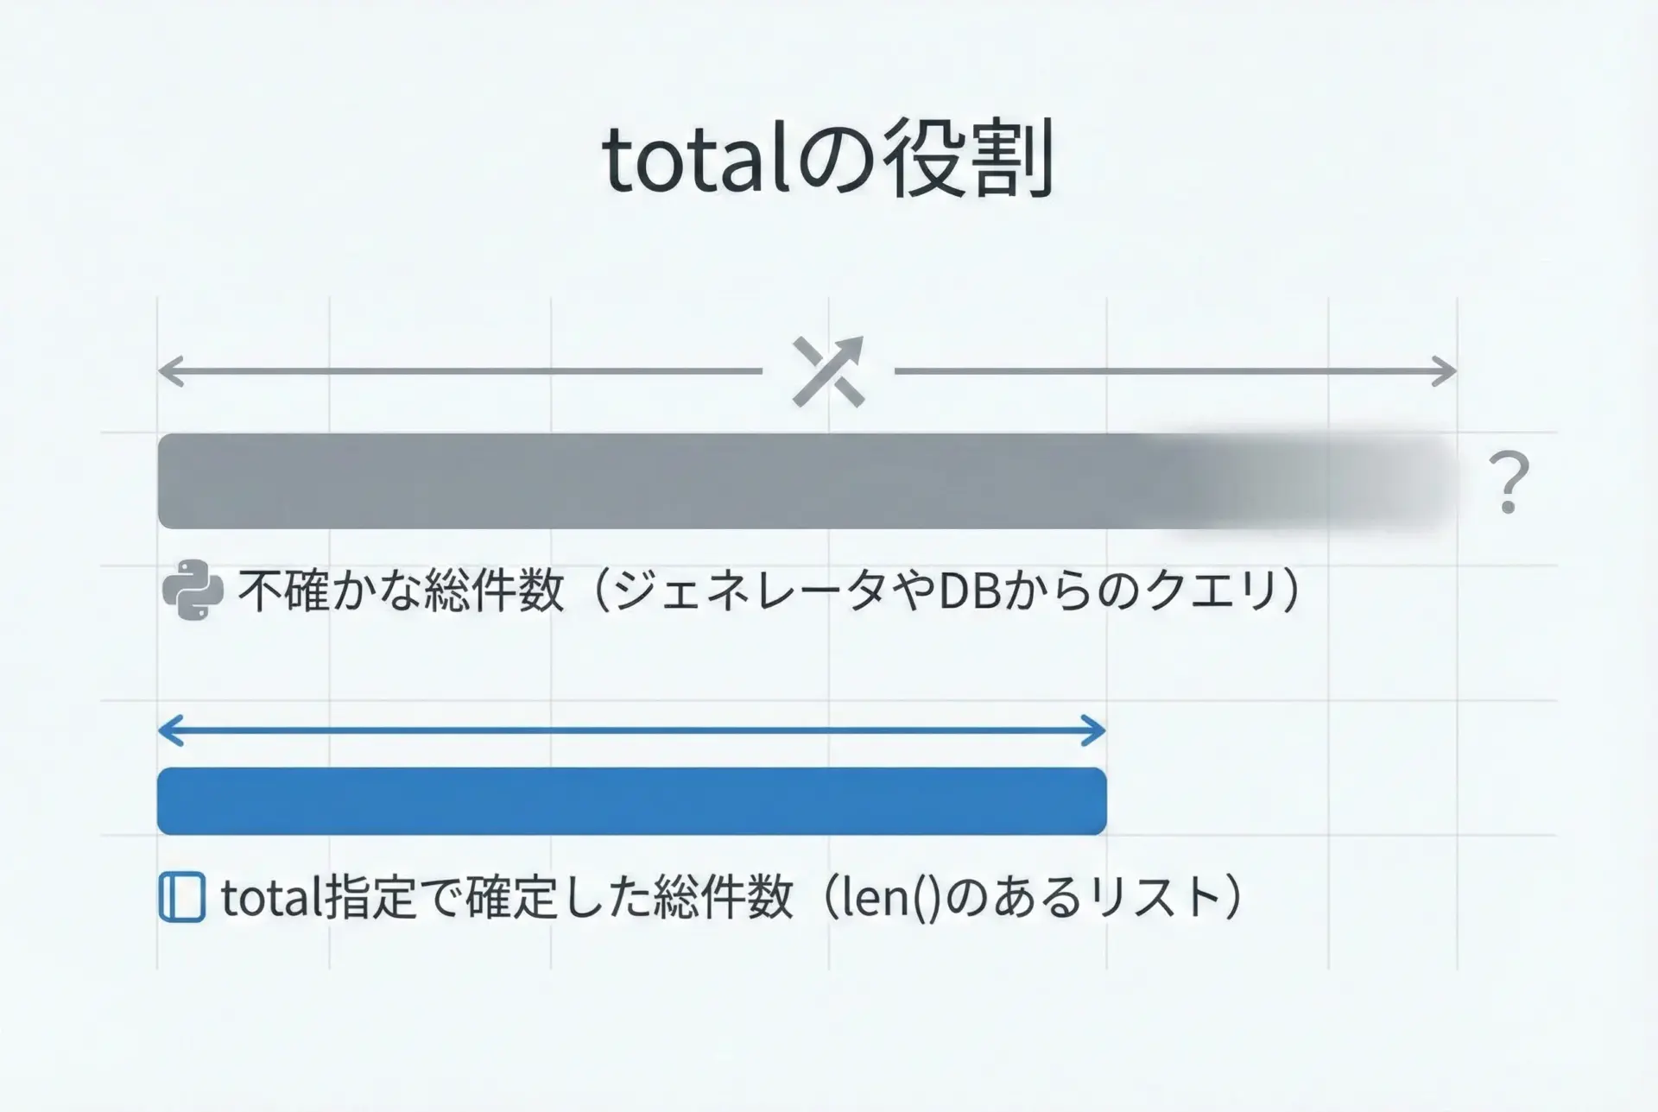Click the gray arrow line right of cross icon

[x=1166, y=371]
